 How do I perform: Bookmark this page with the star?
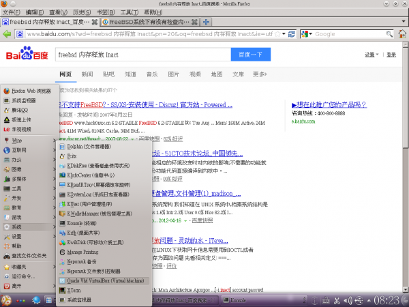coord(278,34)
